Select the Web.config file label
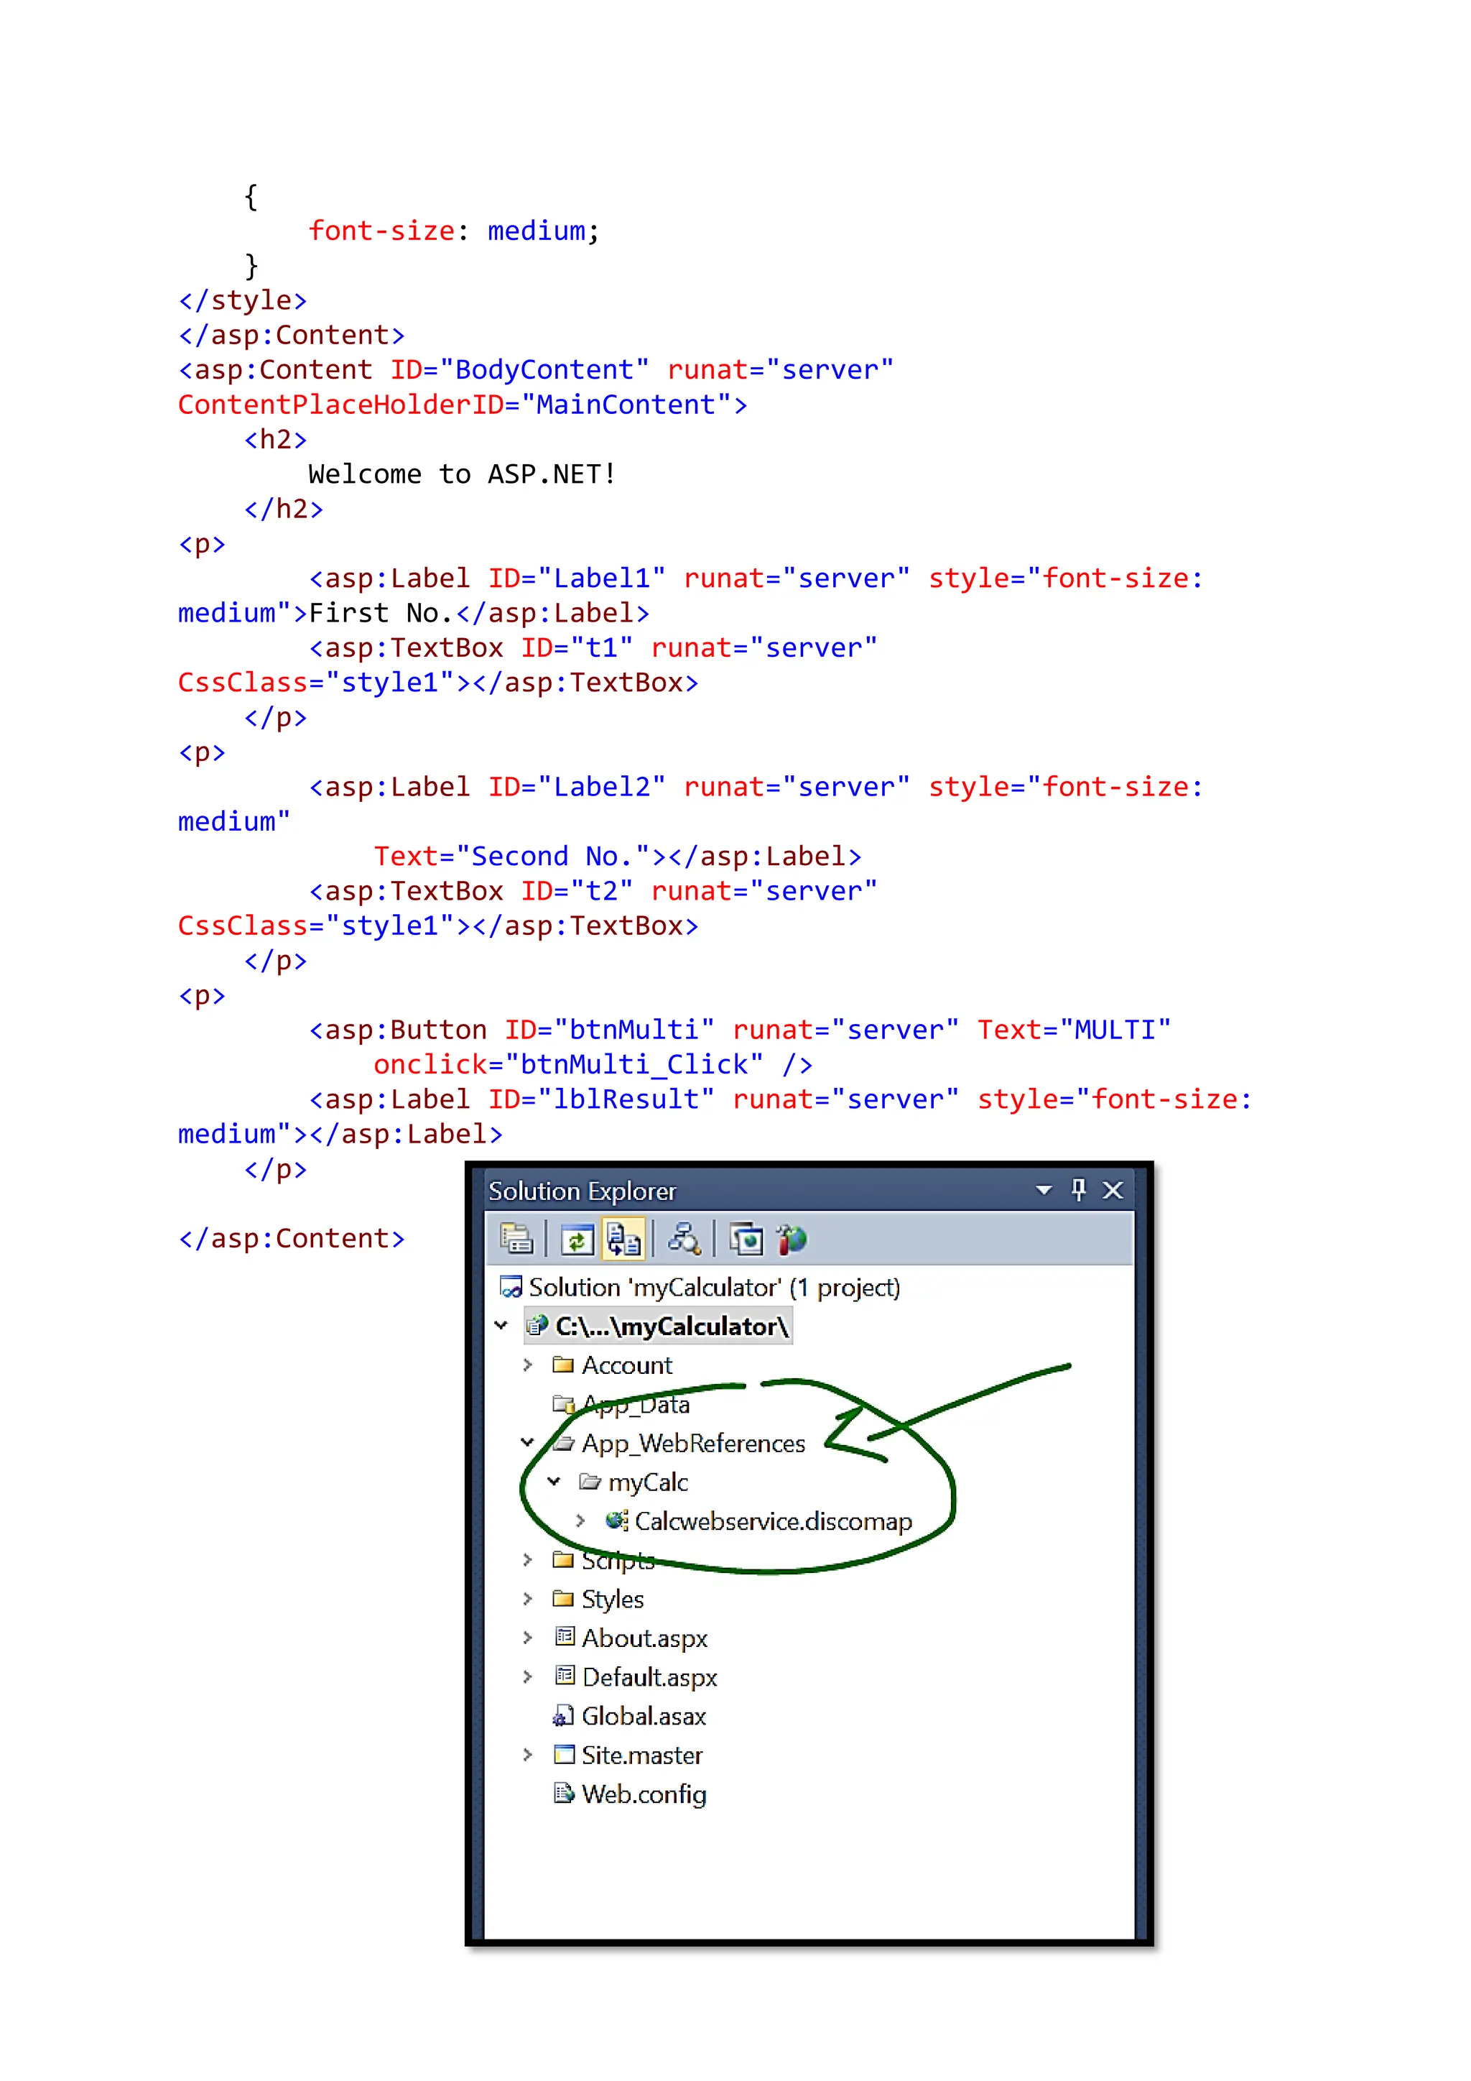 point(644,1794)
